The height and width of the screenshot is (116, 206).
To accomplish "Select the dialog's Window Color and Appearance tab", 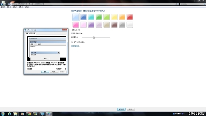I will coord(31,33).
